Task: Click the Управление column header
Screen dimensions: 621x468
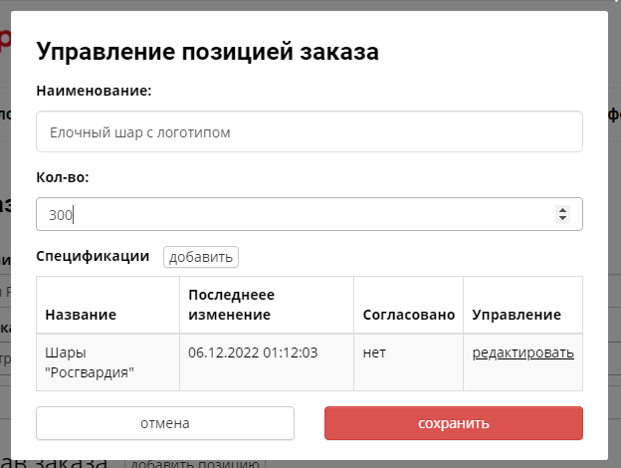Action: pos(517,315)
